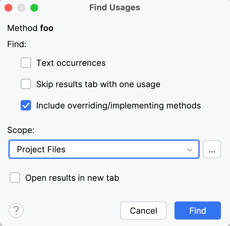
Task: Open the help question mark icon
Action: pyautogui.click(x=16, y=211)
